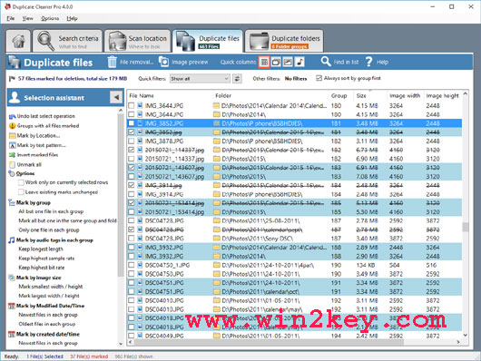Screen dimensions: 481x361
Task: Check the DSC04049.JPG row checkbox
Action: tap(132, 336)
